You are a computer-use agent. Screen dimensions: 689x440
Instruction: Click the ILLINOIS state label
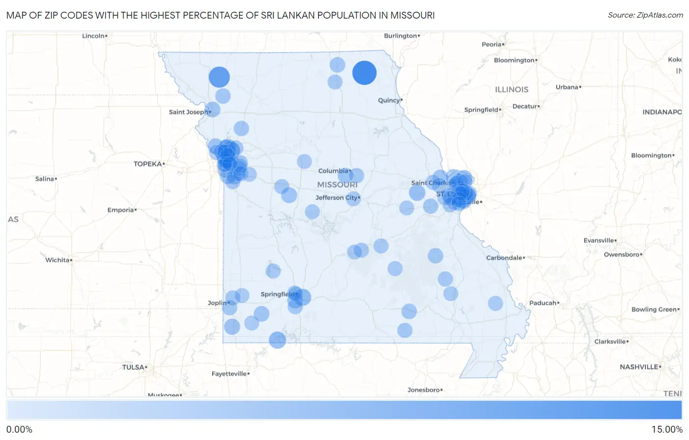point(512,90)
